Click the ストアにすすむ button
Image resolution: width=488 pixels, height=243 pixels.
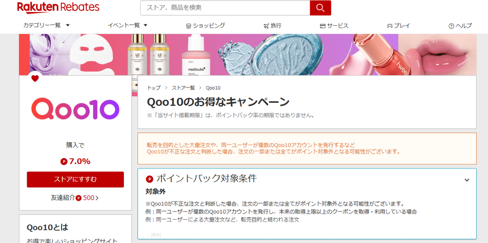pos(75,179)
